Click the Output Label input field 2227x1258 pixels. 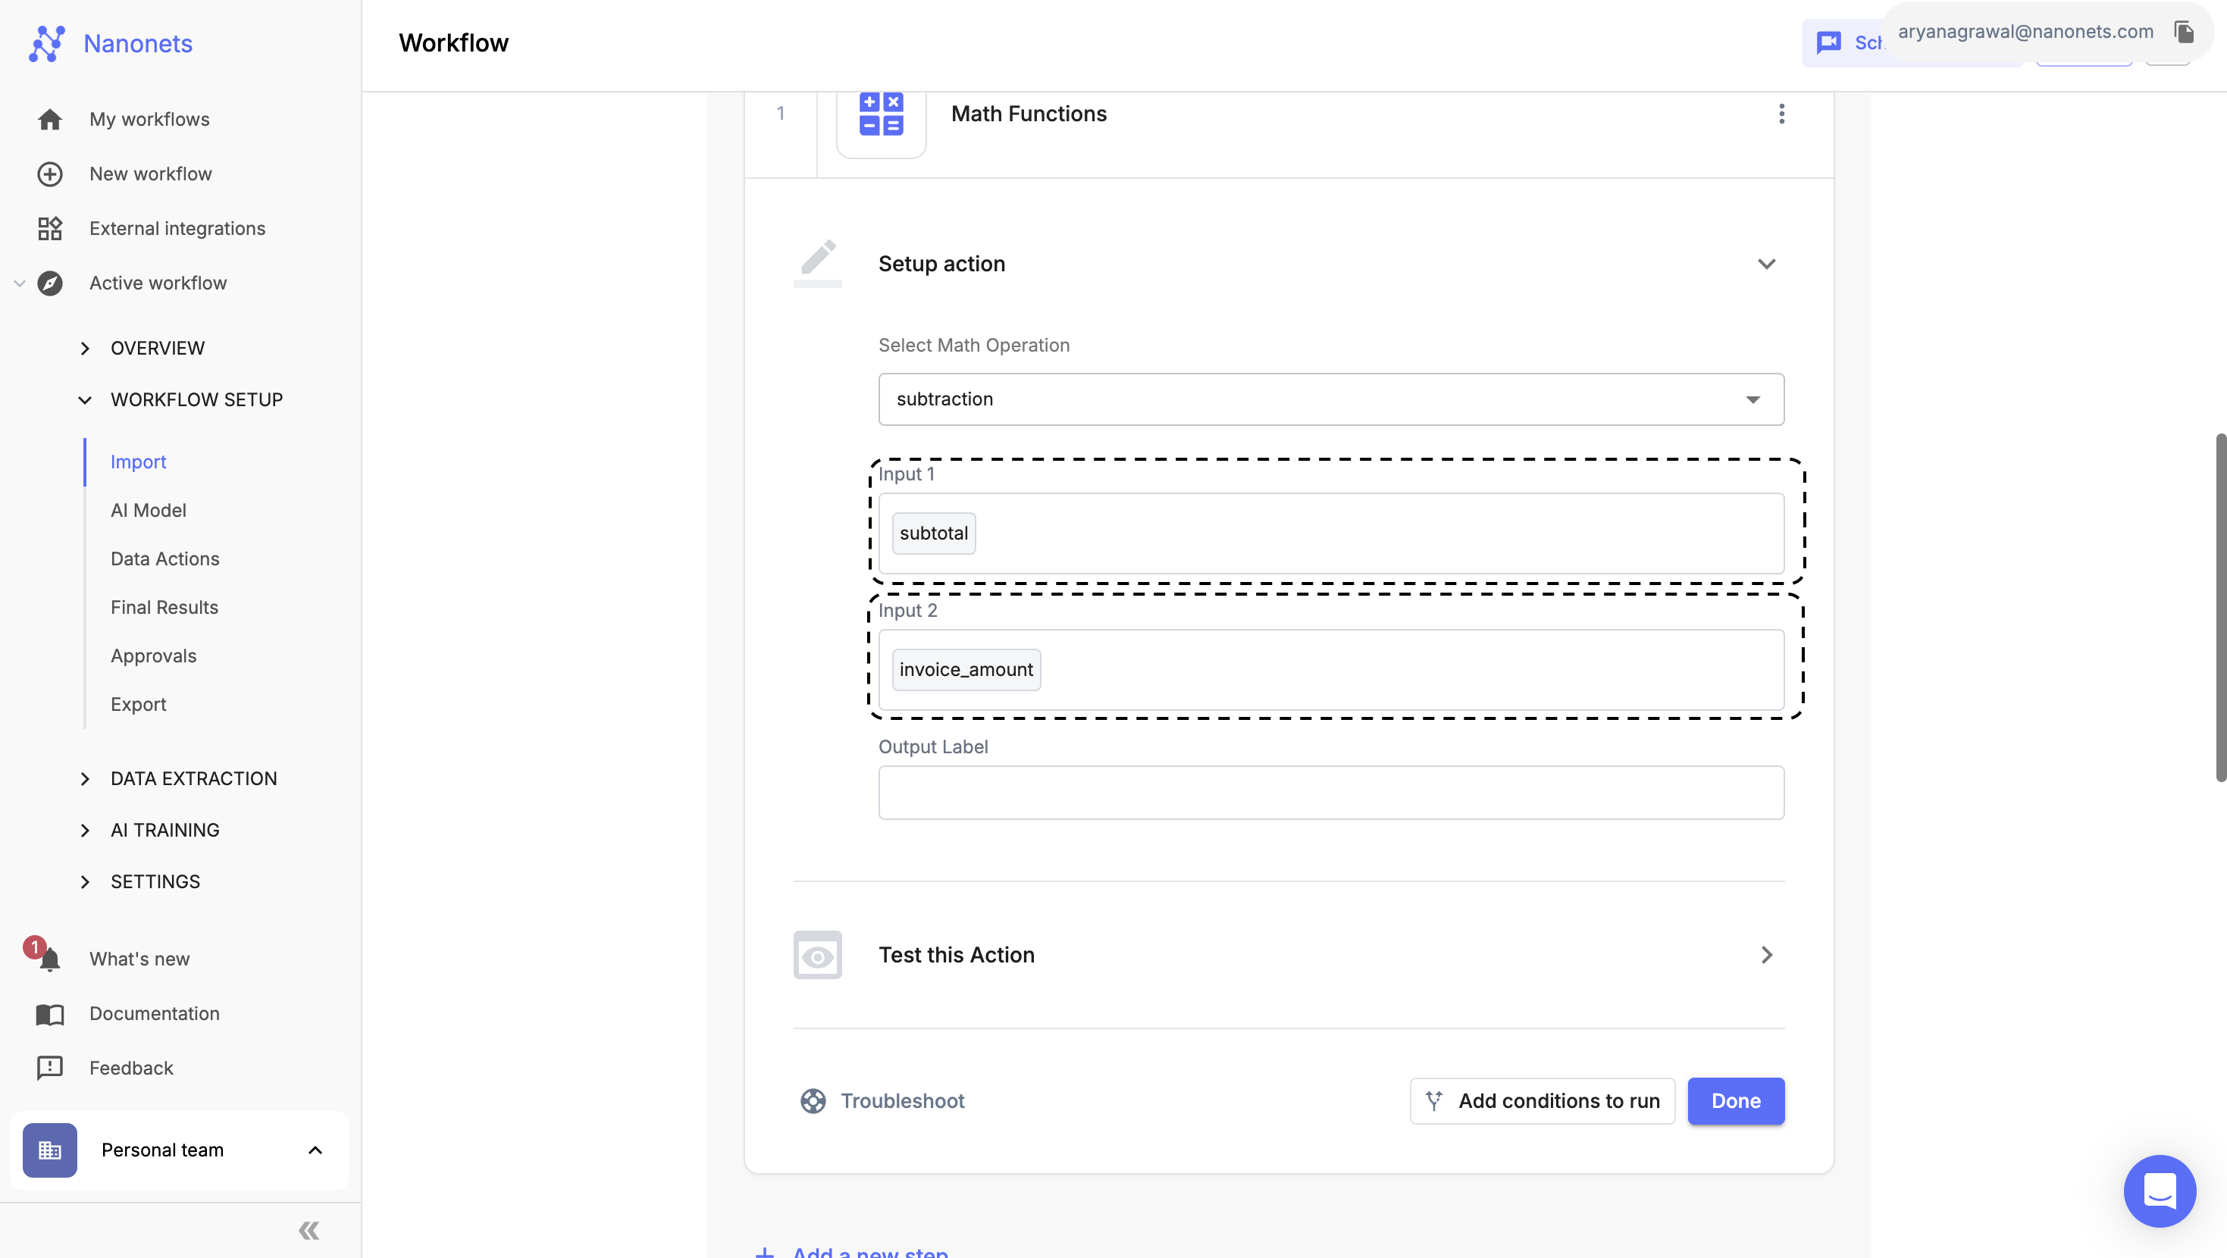(1330, 792)
